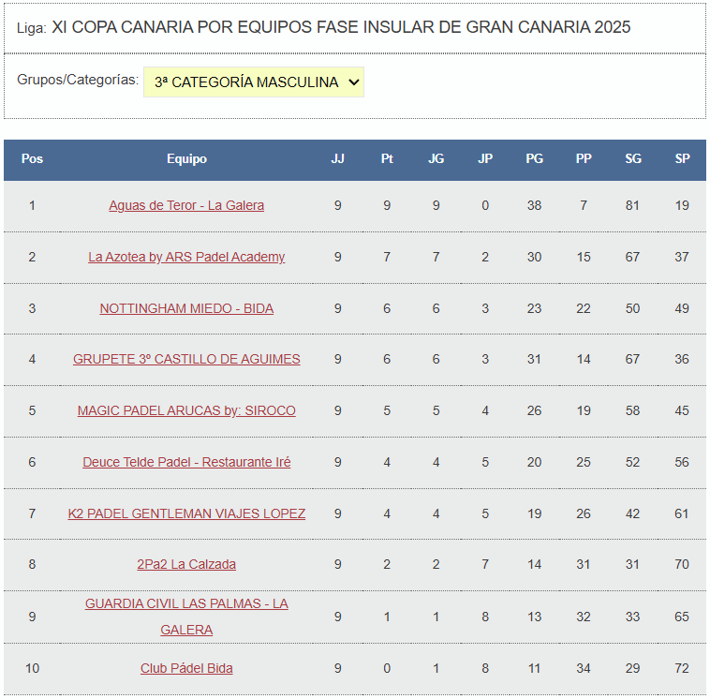This screenshot has height=699, width=710.
Task: Open 2Pa2 La Calzada team page
Action: (x=186, y=564)
